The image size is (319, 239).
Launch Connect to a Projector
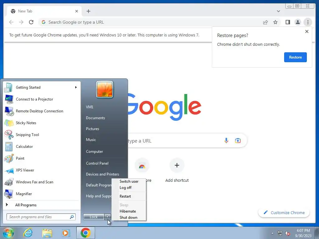pyautogui.click(x=41, y=99)
